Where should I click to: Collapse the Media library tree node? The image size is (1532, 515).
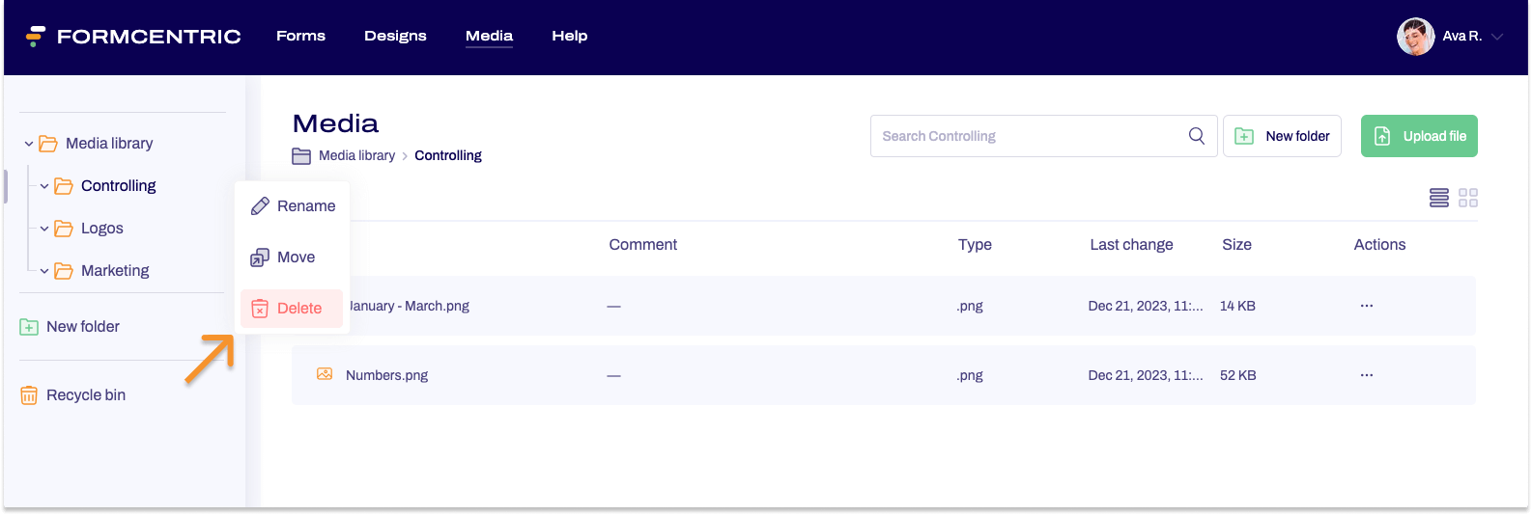point(29,144)
